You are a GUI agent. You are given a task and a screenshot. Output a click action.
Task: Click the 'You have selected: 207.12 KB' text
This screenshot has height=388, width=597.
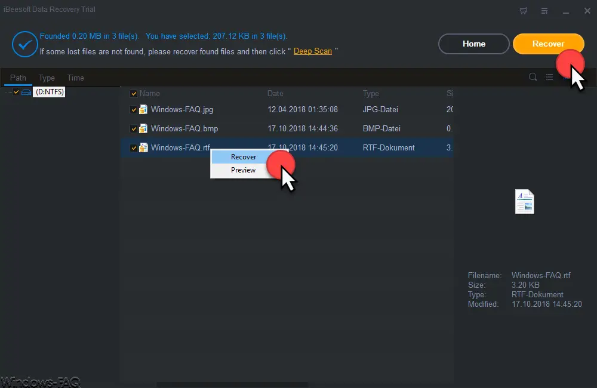[x=216, y=36]
